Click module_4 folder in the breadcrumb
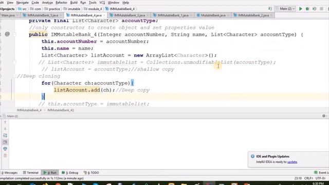 93,9
